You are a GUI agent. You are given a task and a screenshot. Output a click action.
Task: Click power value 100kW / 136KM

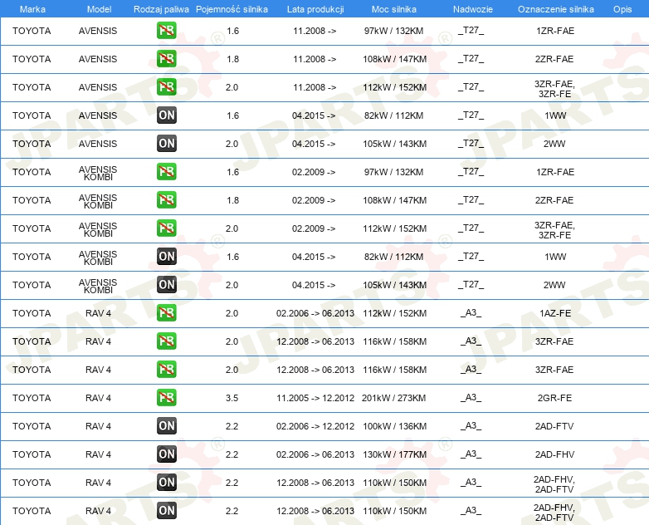(x=394, y=426)
